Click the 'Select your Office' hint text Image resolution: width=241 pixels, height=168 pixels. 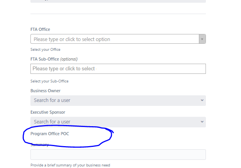point(45,50)
